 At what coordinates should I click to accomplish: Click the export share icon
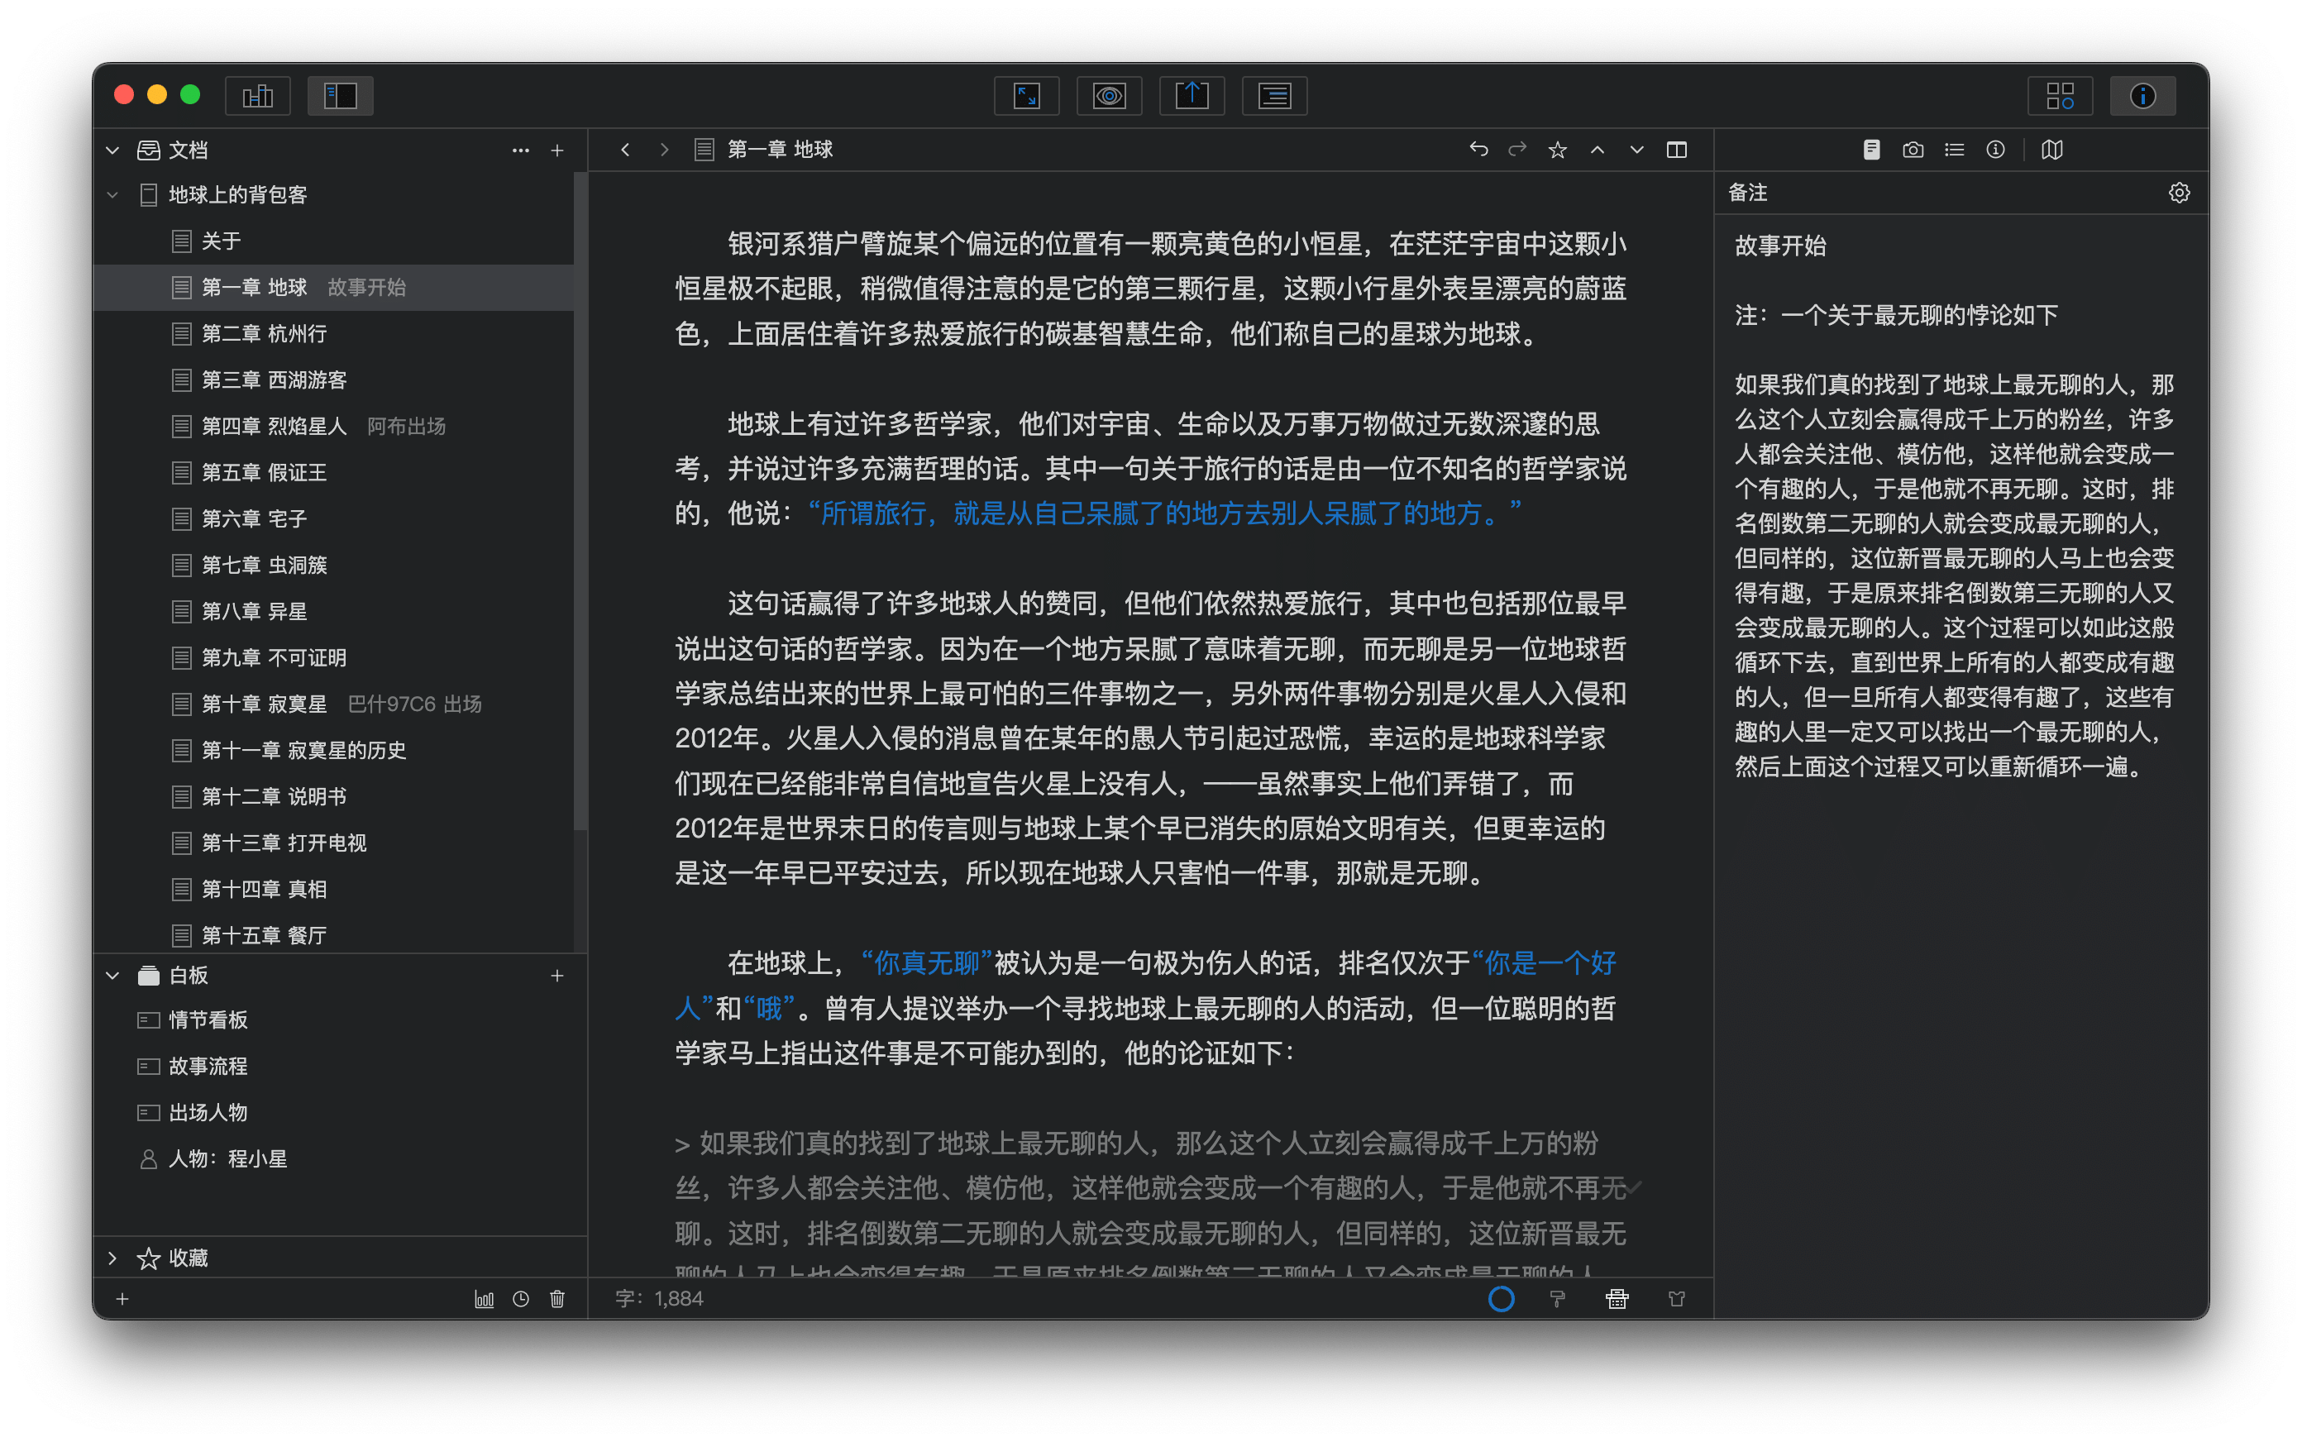click(1191, 95)
